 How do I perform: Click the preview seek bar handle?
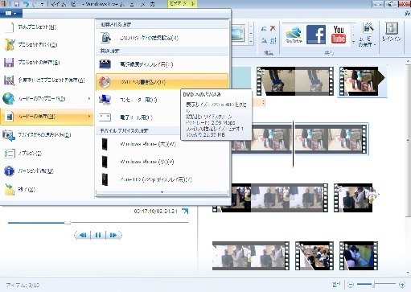[68, 223]
